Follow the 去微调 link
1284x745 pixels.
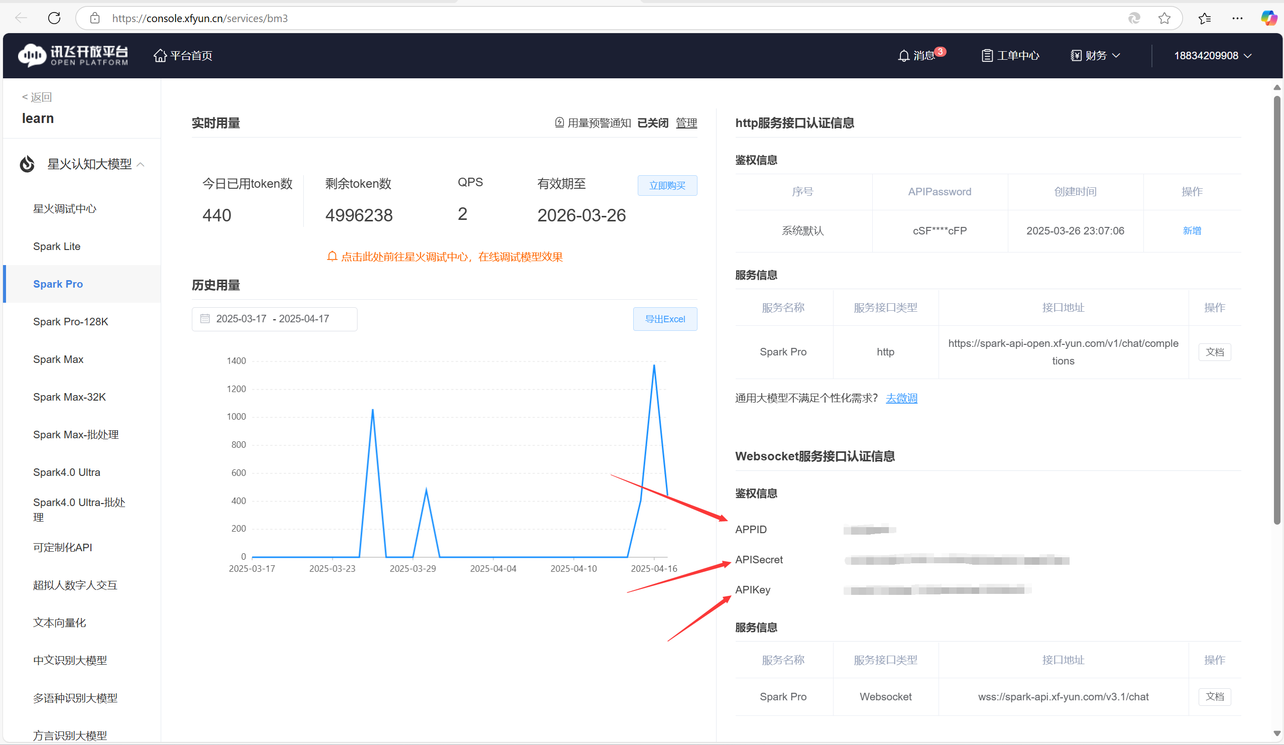(901, 398)
